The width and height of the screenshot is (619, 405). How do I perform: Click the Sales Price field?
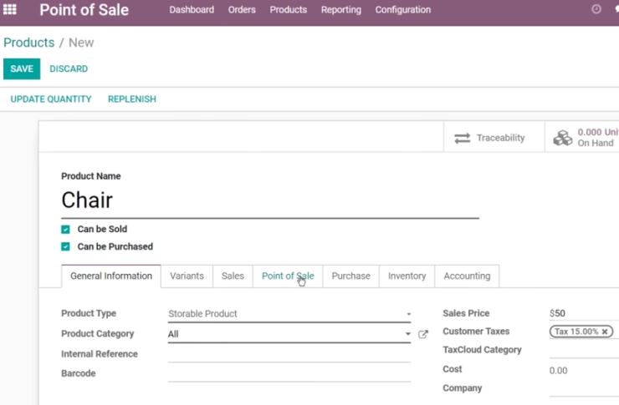point(584,313)
